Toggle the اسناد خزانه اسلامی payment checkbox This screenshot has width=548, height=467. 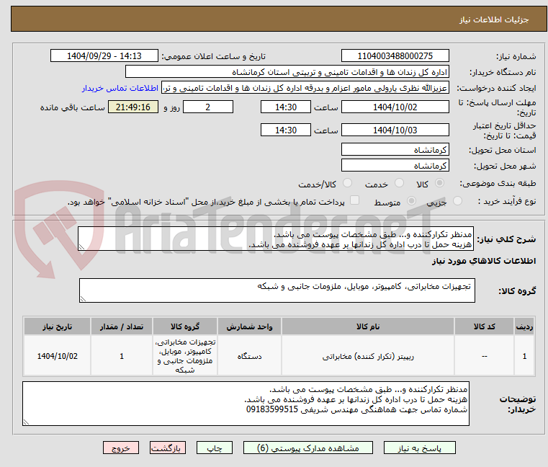tap(354, 200)
